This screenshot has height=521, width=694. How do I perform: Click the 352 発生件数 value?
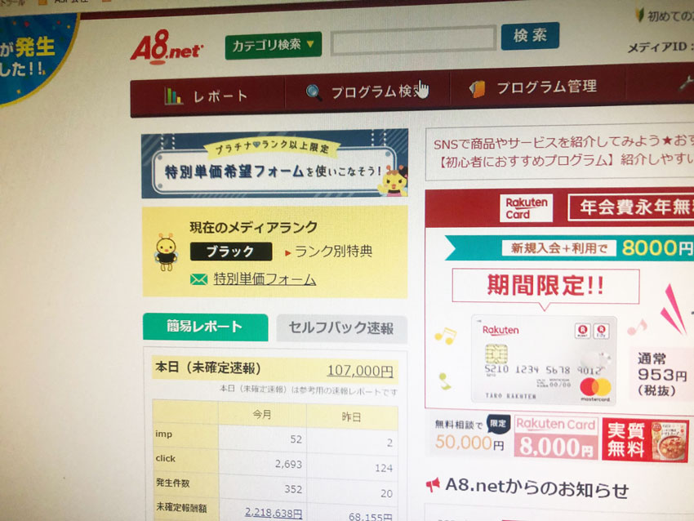pyautogui.click(x=293, y=488)
